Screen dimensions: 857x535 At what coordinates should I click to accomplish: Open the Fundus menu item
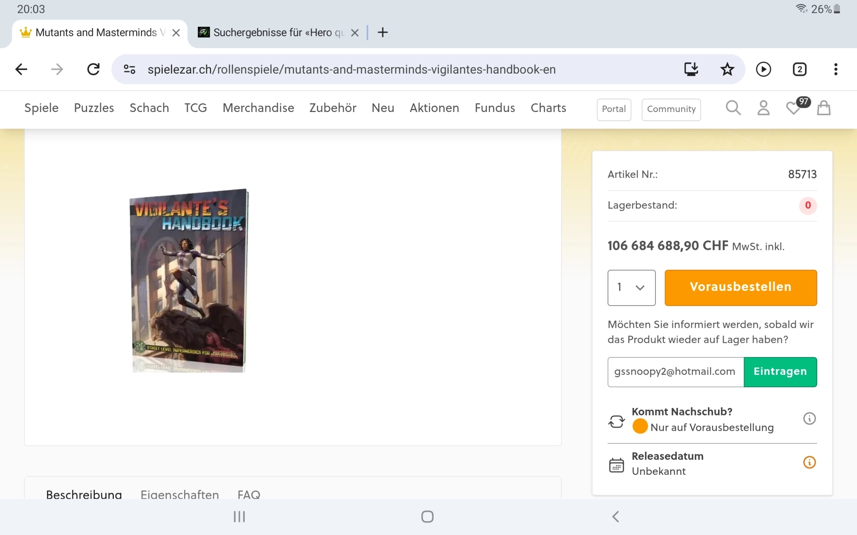(x=495, y=108)
